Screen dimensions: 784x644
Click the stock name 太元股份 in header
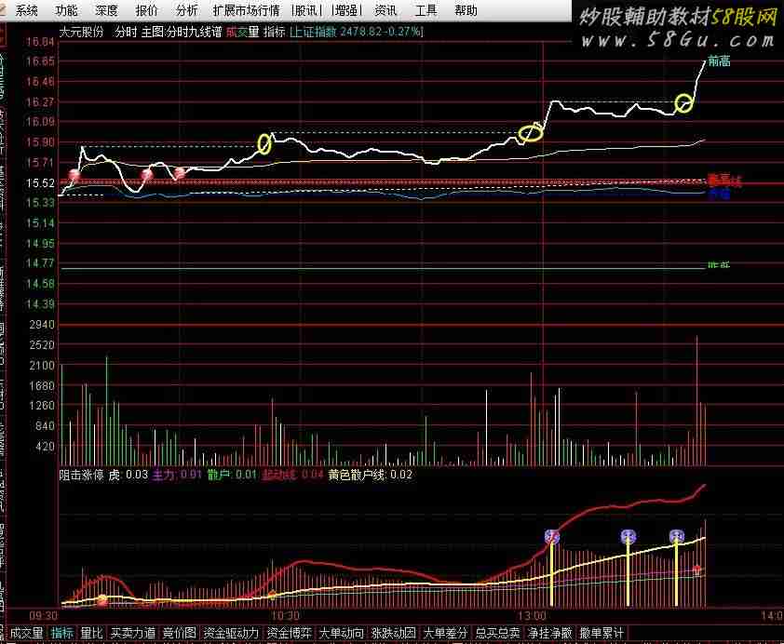tap(82, 32)
